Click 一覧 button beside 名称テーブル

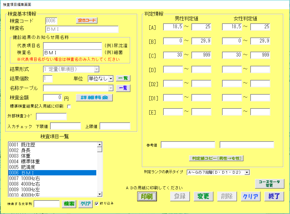pyautogui.click(x=123, y=88)
